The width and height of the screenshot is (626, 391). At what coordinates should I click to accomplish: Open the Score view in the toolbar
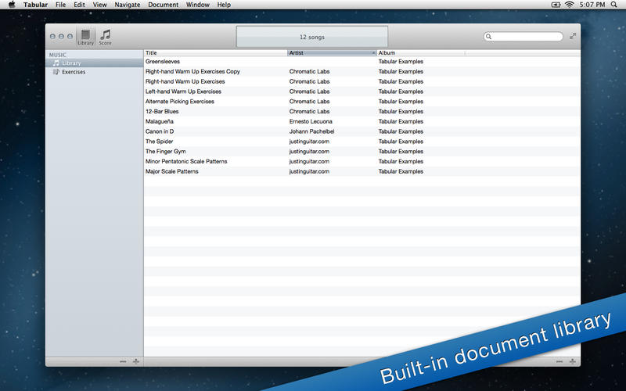[x=105, y=36]
